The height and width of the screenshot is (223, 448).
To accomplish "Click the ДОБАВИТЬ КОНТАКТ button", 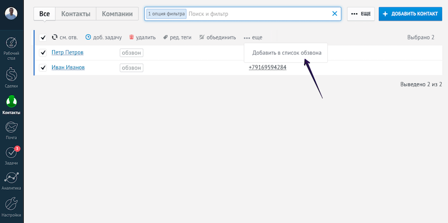I will click(x=410, y=14).
